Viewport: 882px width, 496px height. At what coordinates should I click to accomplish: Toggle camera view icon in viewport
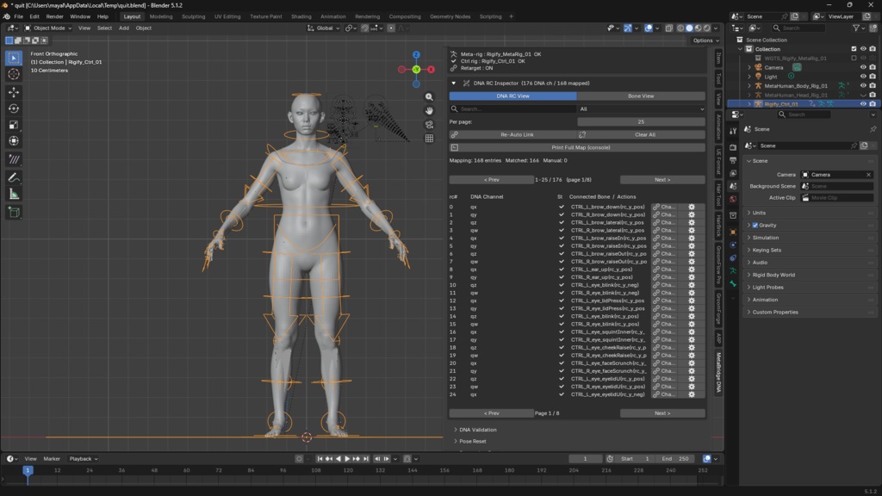pyautogui.click(x=429, y=124)
